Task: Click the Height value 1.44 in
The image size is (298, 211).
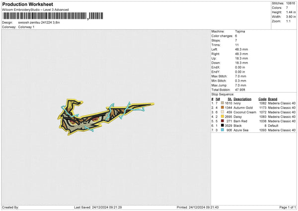Action: tap(291, 12)
